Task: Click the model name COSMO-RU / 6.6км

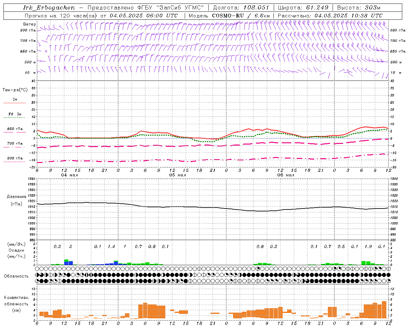Action: [x=241, y=16]
